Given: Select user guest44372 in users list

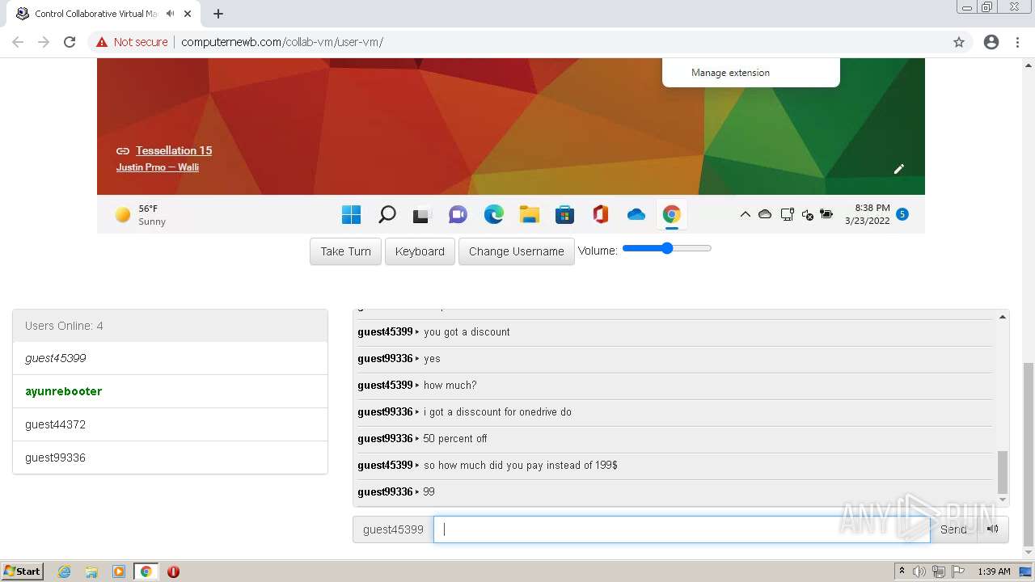Looking at the screenshot, I should pyautogui.click(x=170, y=424).
